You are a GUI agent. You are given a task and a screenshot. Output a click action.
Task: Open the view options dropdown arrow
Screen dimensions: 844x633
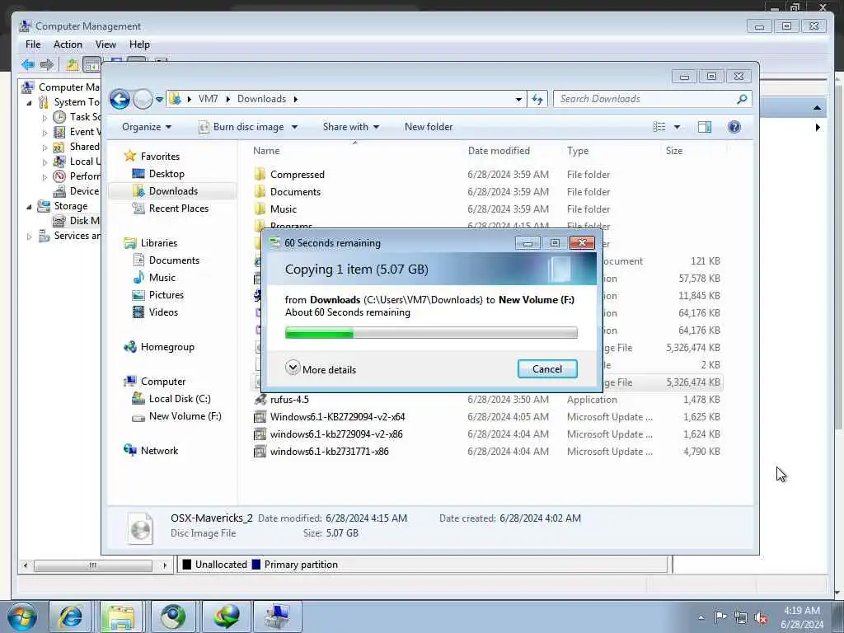pyautogui.click(x=677, y=127)
